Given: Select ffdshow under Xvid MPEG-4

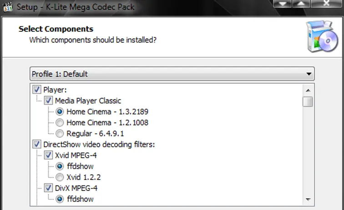Looking at the screenshot, I should tap(60, 166).
